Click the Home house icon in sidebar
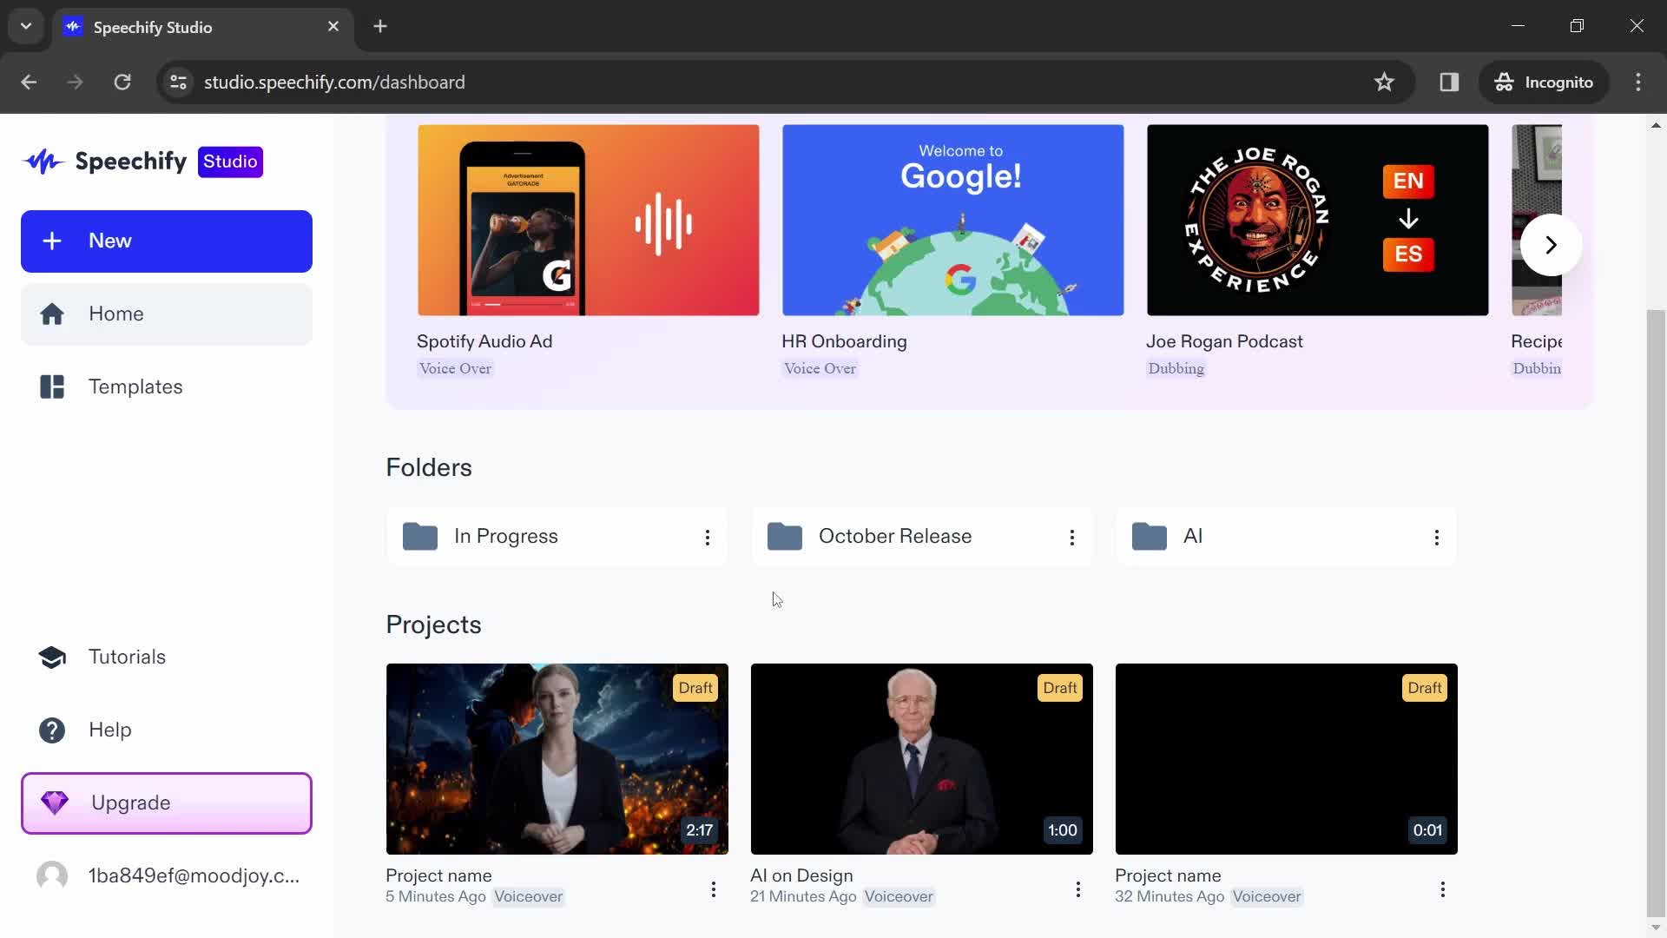 (x=52, y=314)
